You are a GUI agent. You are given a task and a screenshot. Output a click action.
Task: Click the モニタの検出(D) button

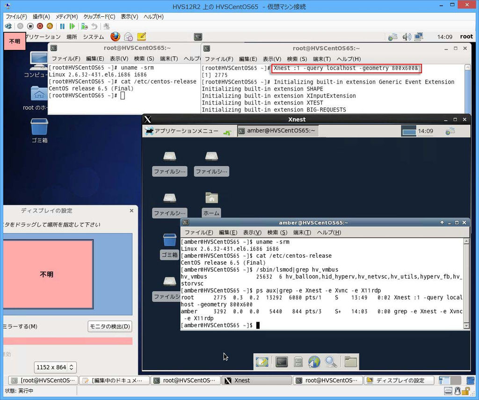(x=109, y=327)
